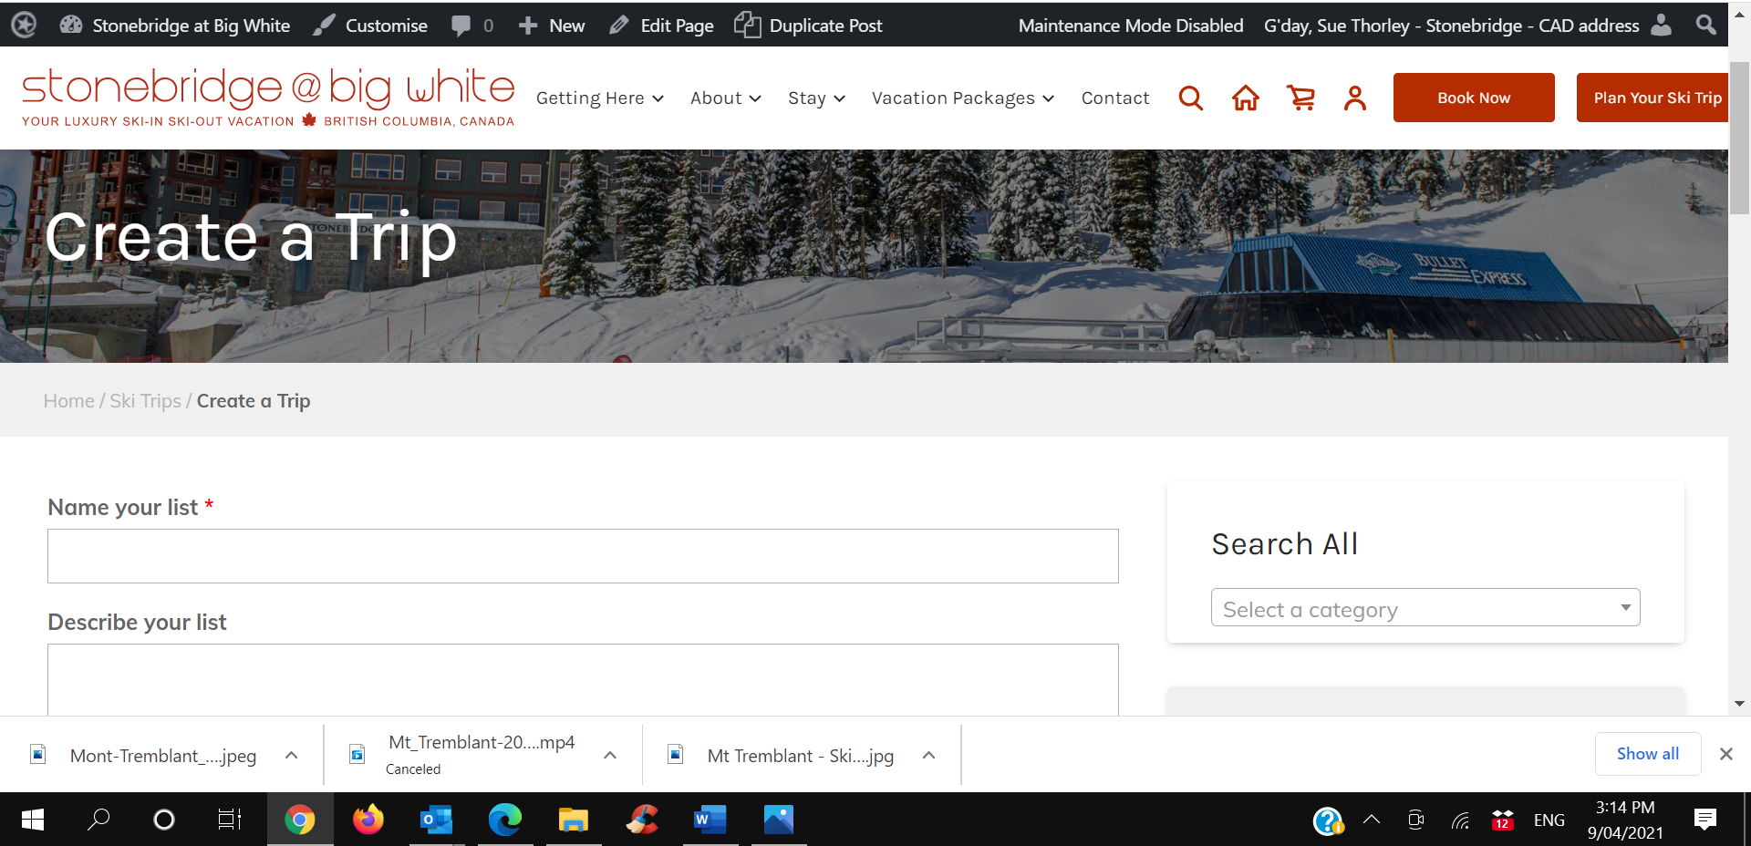Click the Get Help tray icon
This screenshot has height=846, width=1751.
tap(1328, 820)
